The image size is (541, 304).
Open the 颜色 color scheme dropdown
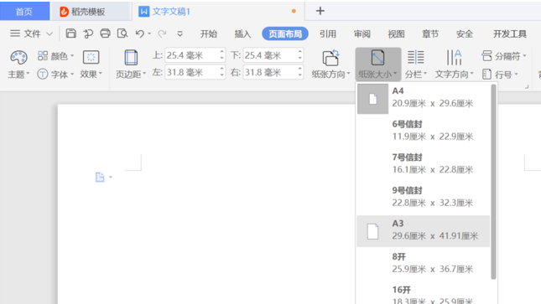pyautogui.click(x=55, y=56)
